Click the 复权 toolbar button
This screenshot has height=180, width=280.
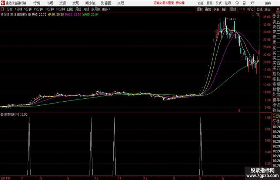pyautogui.click(x=200, y=9)
